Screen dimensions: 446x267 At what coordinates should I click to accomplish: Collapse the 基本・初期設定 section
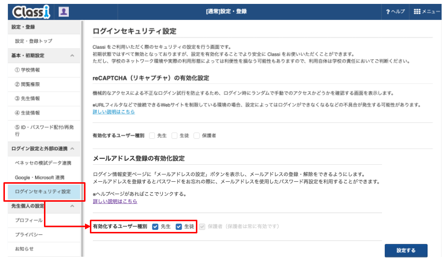tap(72, 56)
